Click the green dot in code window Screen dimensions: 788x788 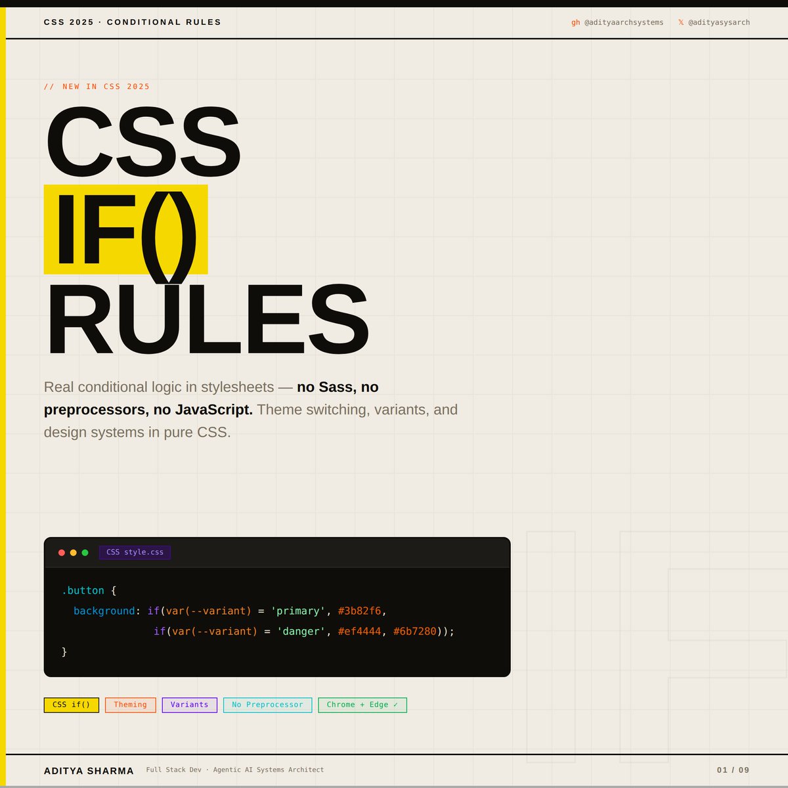pos(85,553)
